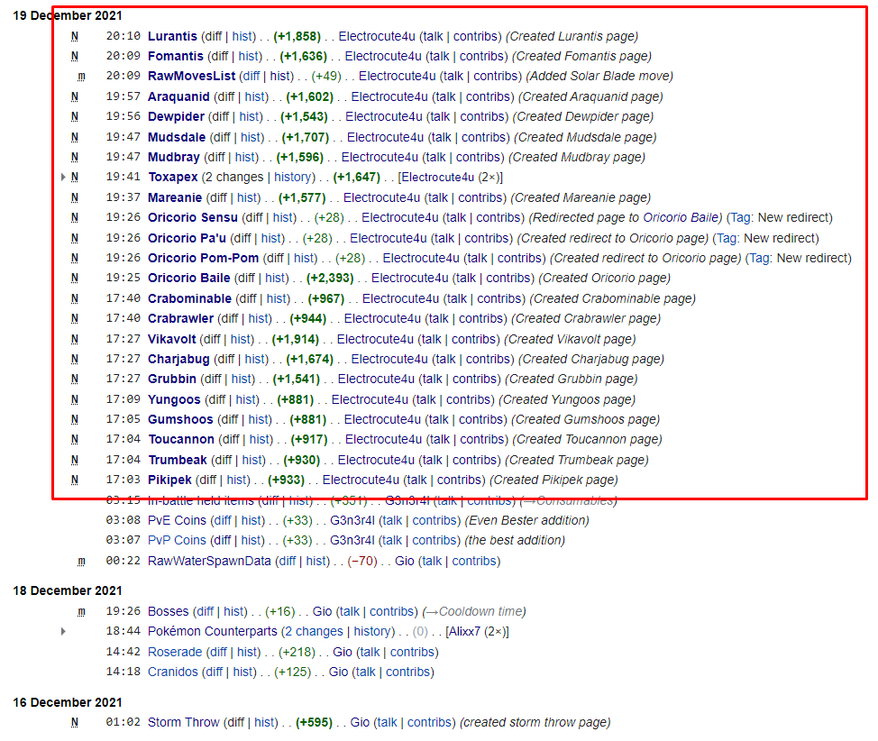Open history of the Fomantis page

pyautogui.click(x=249, y=57)
